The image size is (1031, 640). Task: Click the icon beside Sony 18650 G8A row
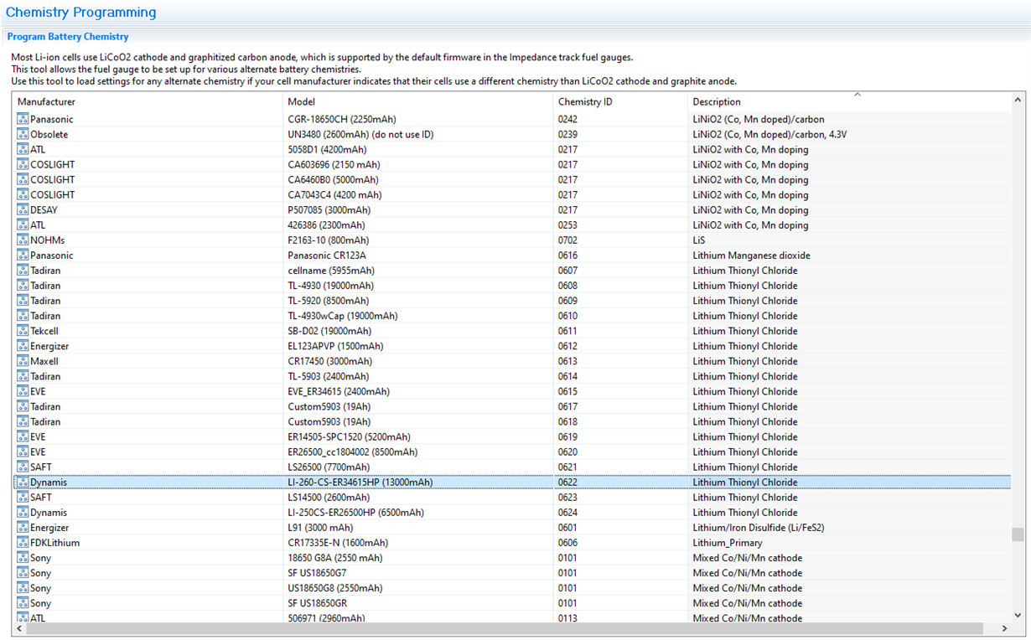pyautogui.click(x=23, y=558)
